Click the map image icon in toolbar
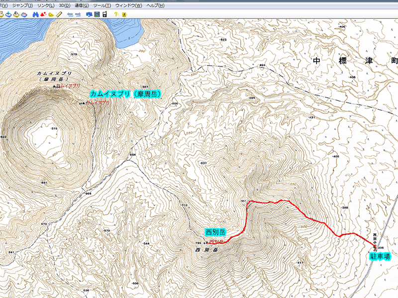 97,15
